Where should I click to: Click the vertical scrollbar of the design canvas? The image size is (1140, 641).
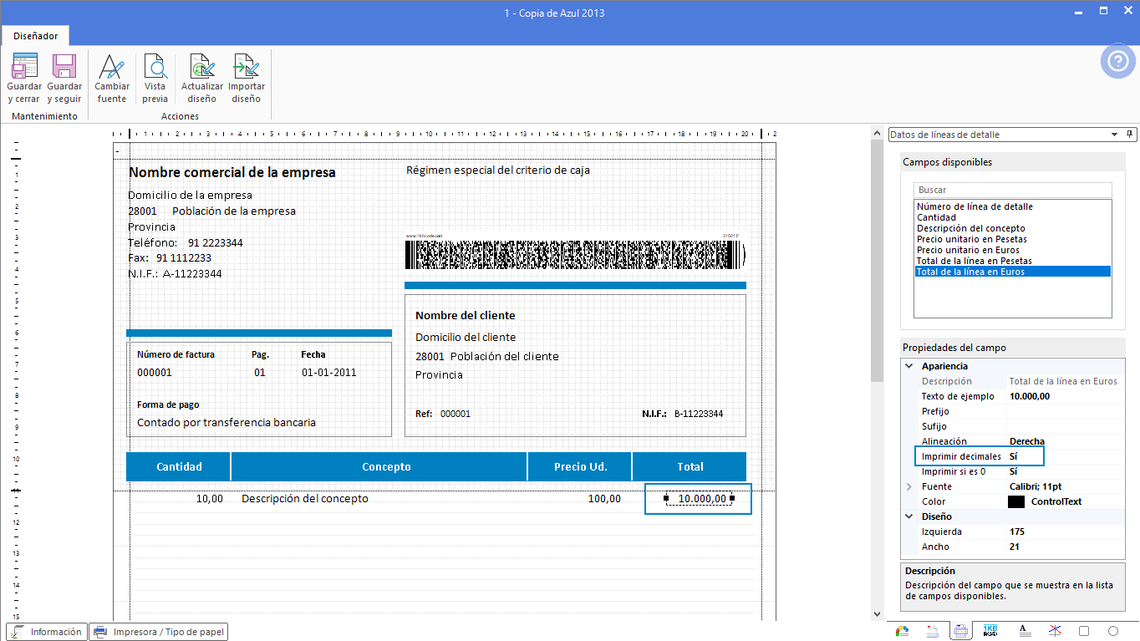[877, 260]
